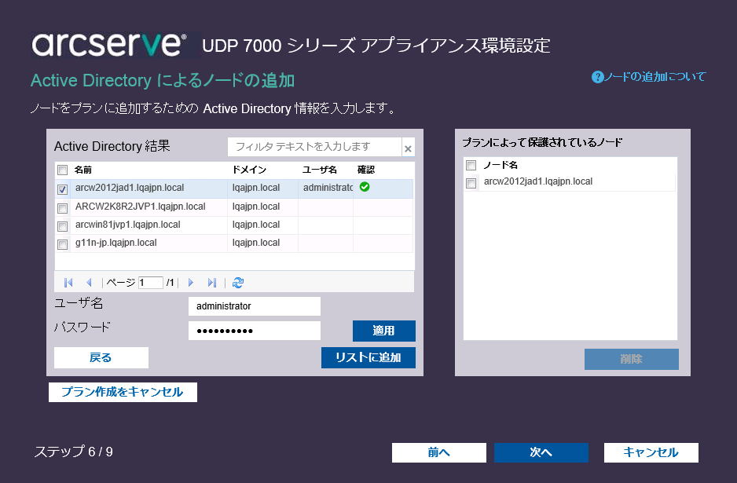The height and width of the screenshot is (483, 737).
Task: Click the プラン作成をキャンセル button
Action: click(x=123, y=392)
